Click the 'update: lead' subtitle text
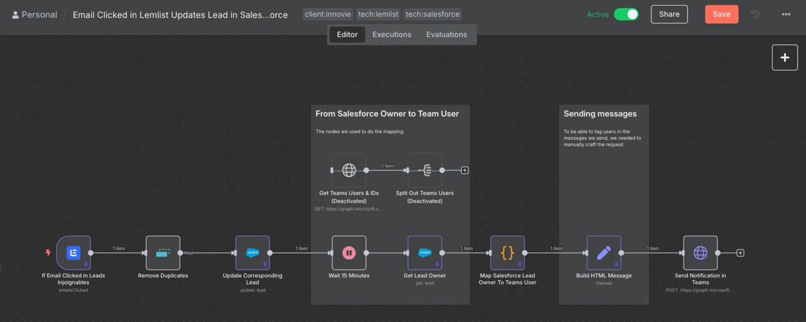806x322 pixels. click(x=253, y=290)
